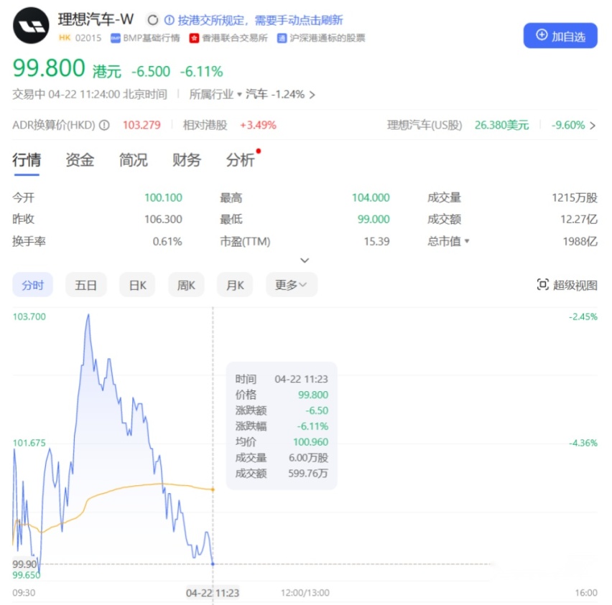This screenshot has height=605, width=612.
Task: Click the 均价 value 100.960 in tooltip
Action: coord(311,442)
